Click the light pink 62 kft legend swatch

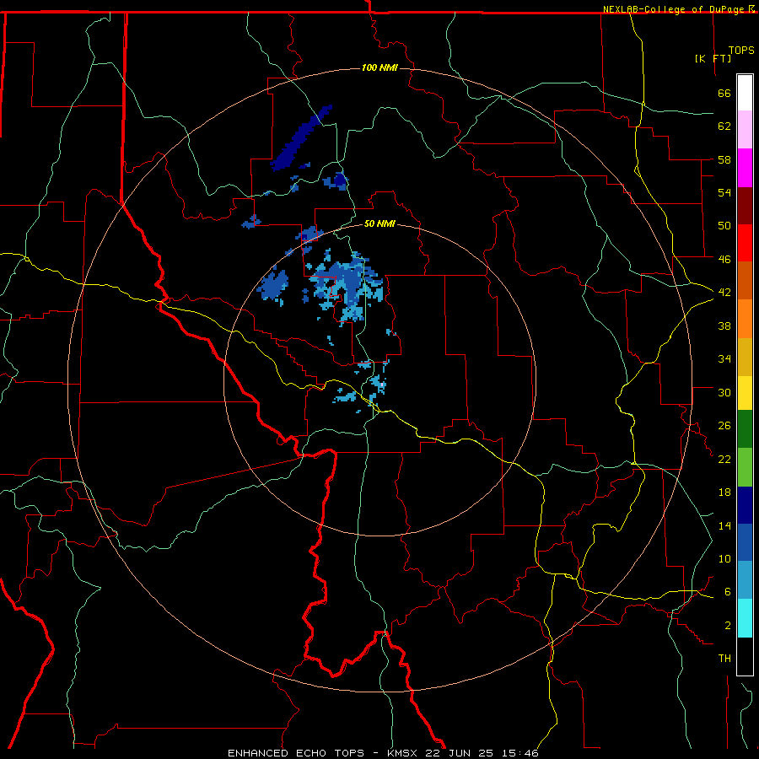coord(745,130)
